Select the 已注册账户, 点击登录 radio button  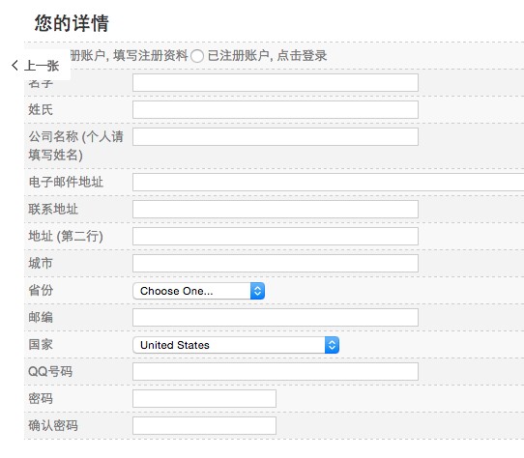[197, 56]
